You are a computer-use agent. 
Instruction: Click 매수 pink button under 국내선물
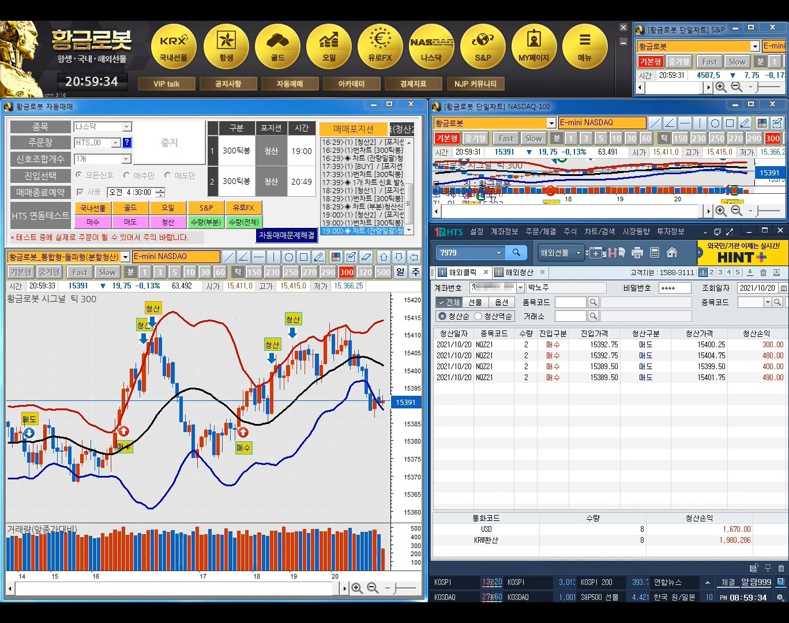click(93, 222)
